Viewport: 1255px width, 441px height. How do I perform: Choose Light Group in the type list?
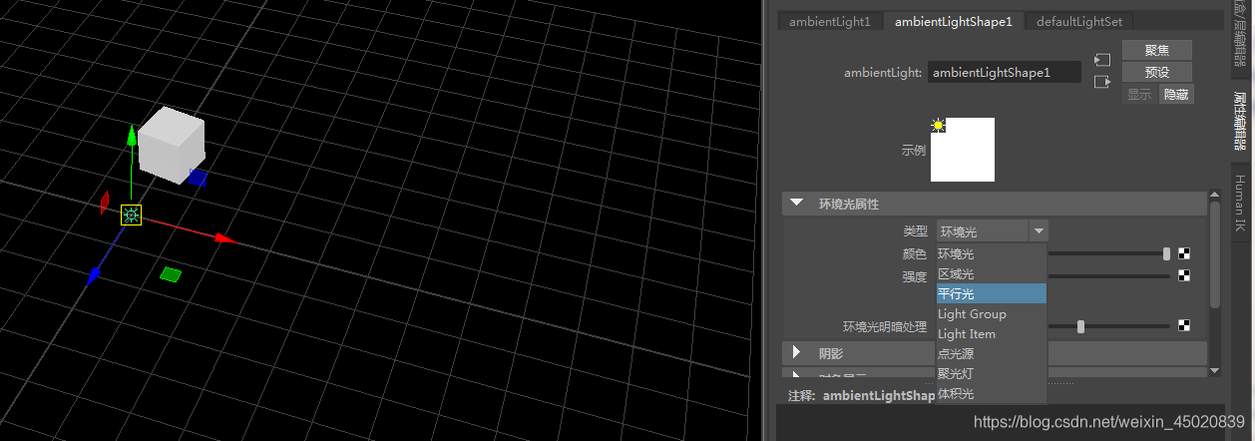pyautogui.click(x=991, y=313)
